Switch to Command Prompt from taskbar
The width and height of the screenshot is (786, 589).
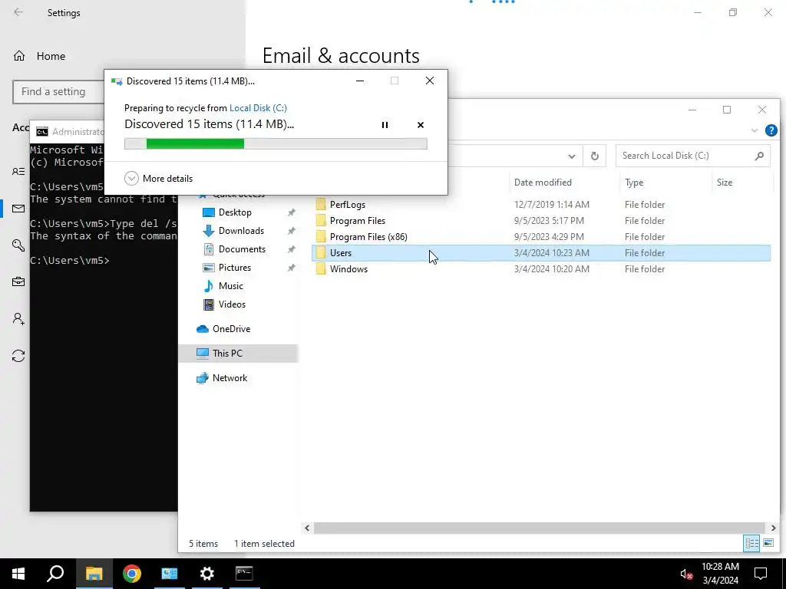point(244,574)
